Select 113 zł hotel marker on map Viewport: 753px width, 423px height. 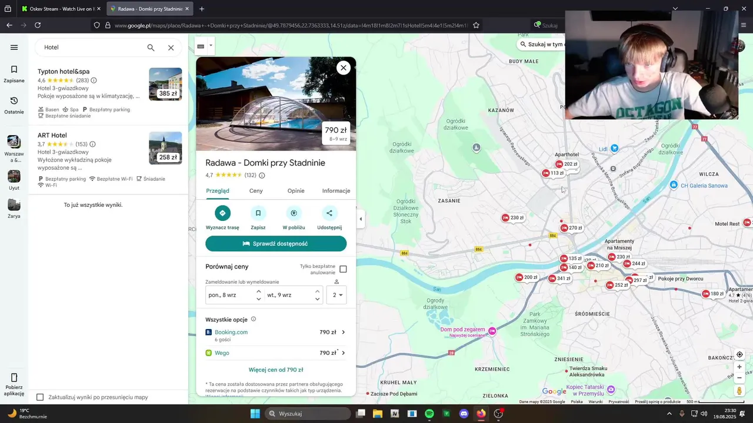point(553,173)
